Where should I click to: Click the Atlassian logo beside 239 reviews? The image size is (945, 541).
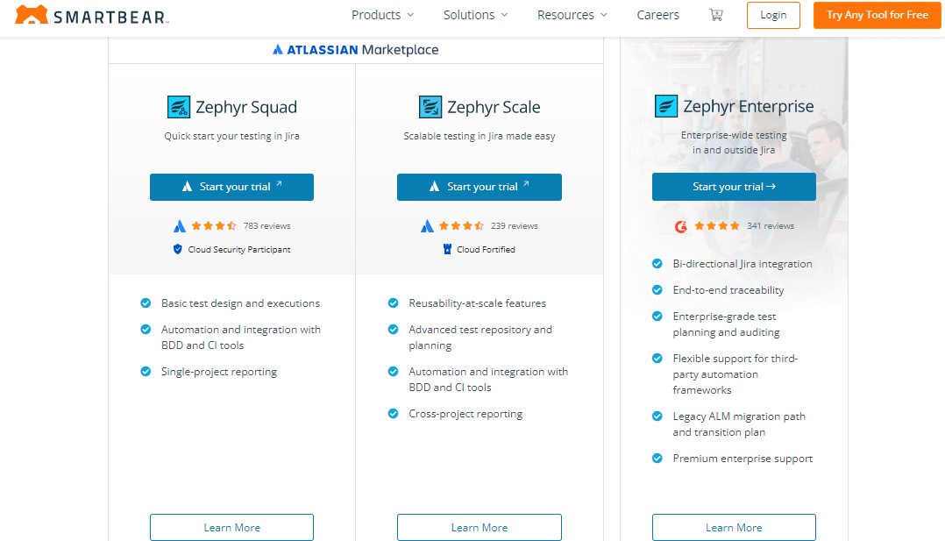(427, 226)
